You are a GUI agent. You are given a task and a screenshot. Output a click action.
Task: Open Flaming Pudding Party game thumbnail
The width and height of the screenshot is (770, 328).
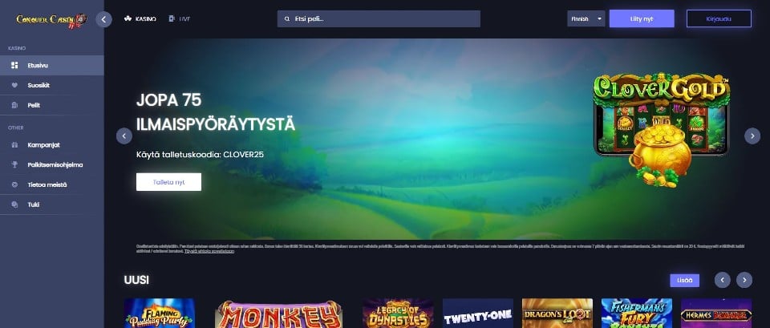pos(160,314)
